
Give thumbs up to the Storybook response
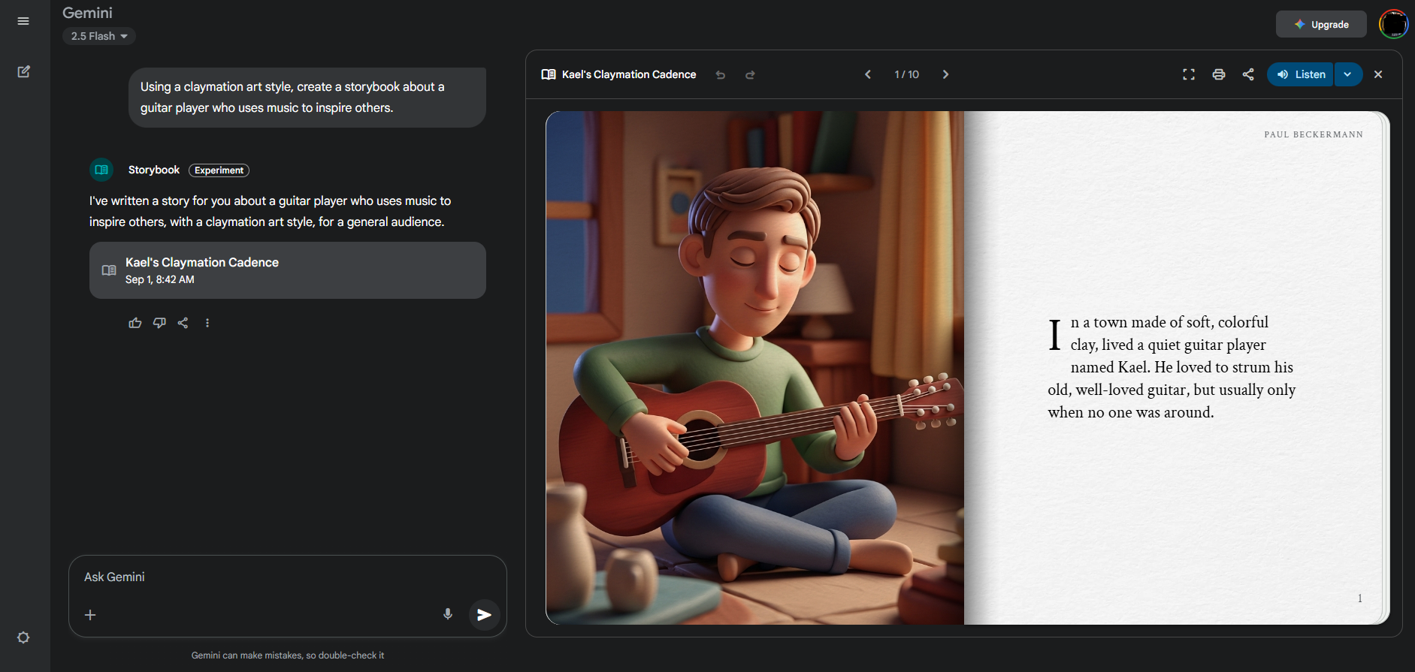point(135,323)
